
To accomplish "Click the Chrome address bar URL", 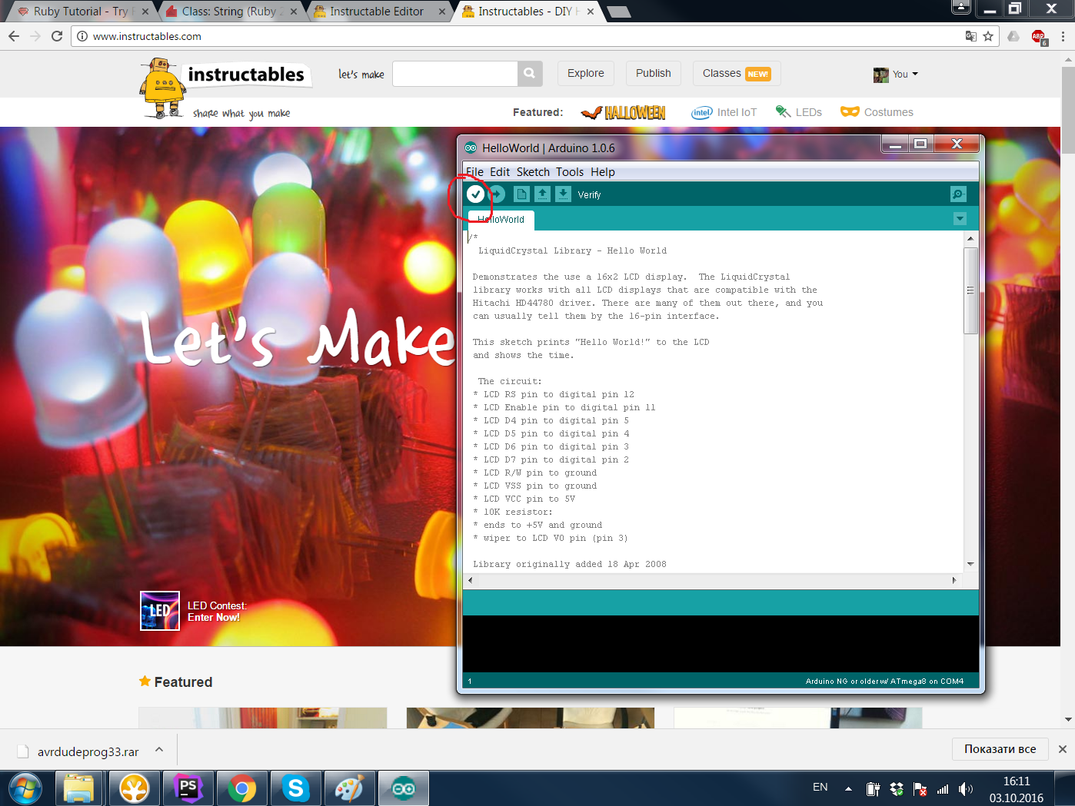I will (x=147, y=36).
